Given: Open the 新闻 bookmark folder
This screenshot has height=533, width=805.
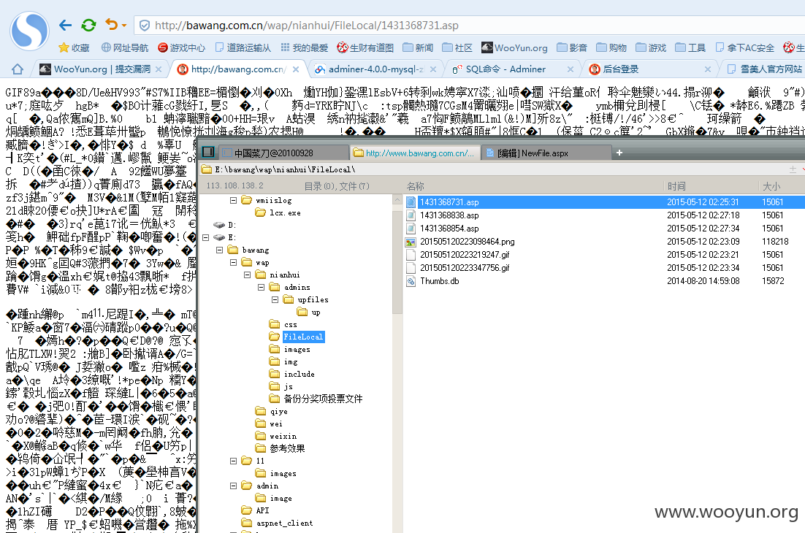Looking at the screenshot, I should click(x=418, y=47).
